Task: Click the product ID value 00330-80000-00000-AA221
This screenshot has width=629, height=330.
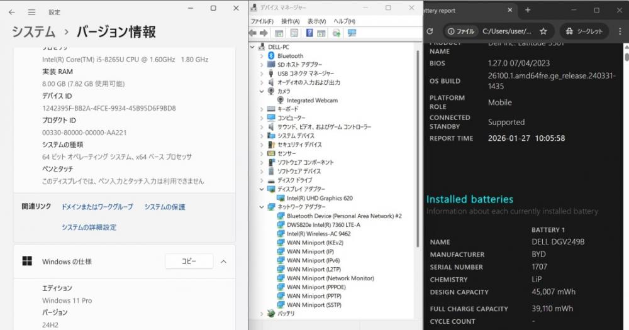Action: [84, 133]
